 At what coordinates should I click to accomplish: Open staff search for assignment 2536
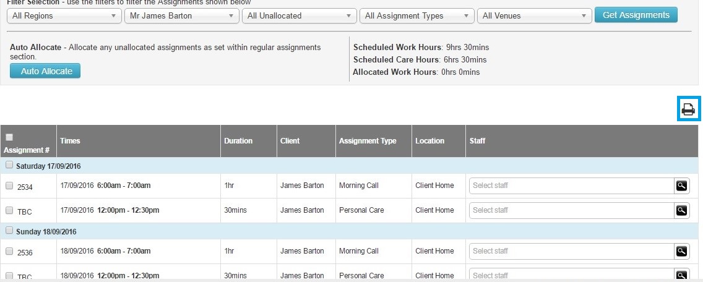681,251
